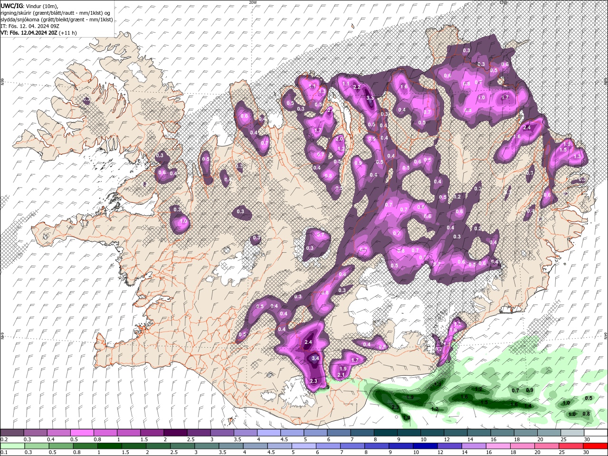Select the 25–30 red rain legend swatch
The width and height of the screenshot is (608, 456).
point(570,446)
